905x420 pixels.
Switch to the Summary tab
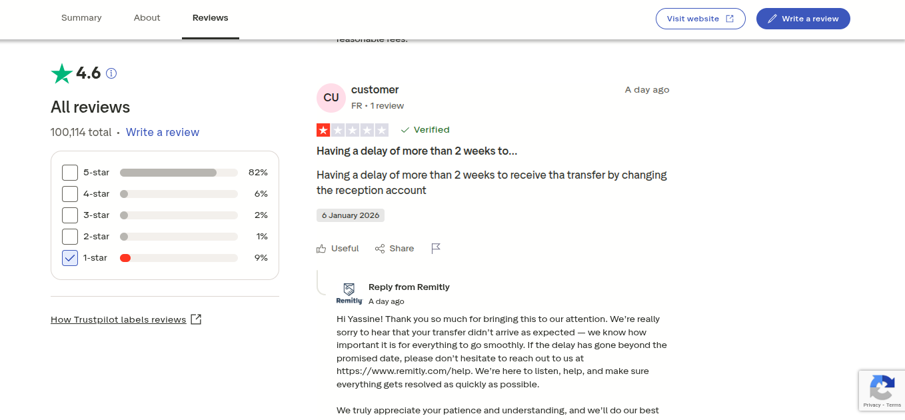point(81,18)
